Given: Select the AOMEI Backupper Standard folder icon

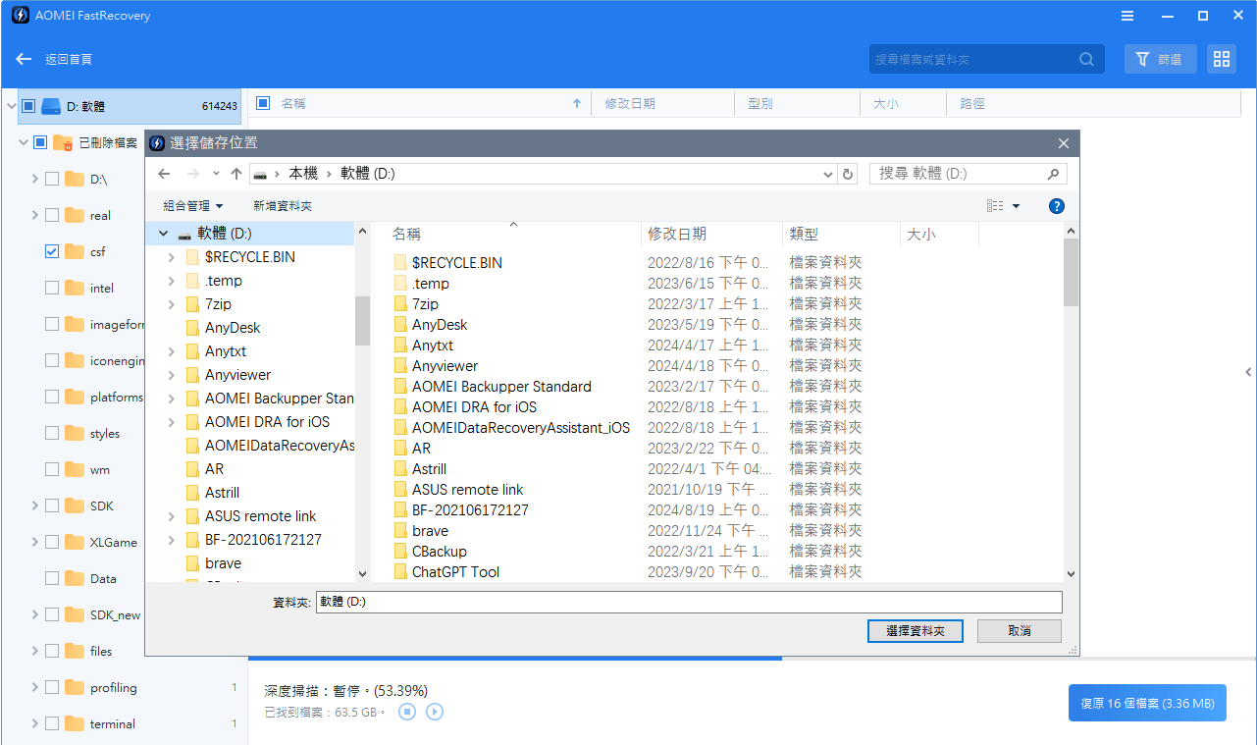Looking at the screenshot, I should click(400, 387).
